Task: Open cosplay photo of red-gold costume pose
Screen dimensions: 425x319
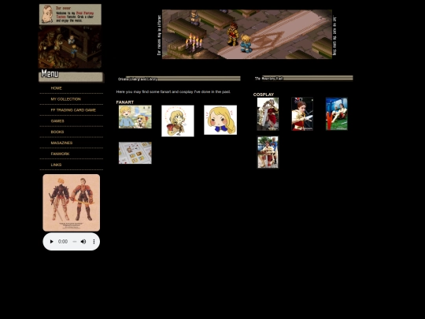Action: [x=302, y=114]
